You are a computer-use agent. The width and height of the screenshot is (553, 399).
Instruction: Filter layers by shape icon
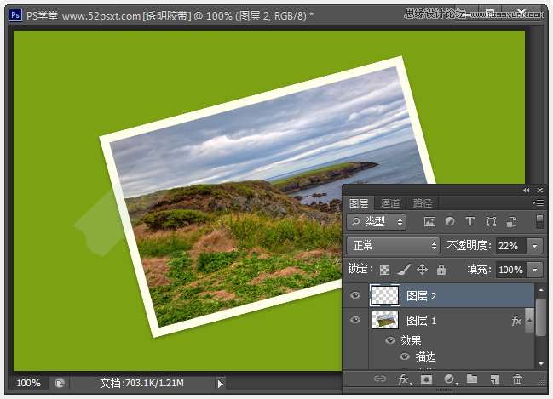point(491,222)
